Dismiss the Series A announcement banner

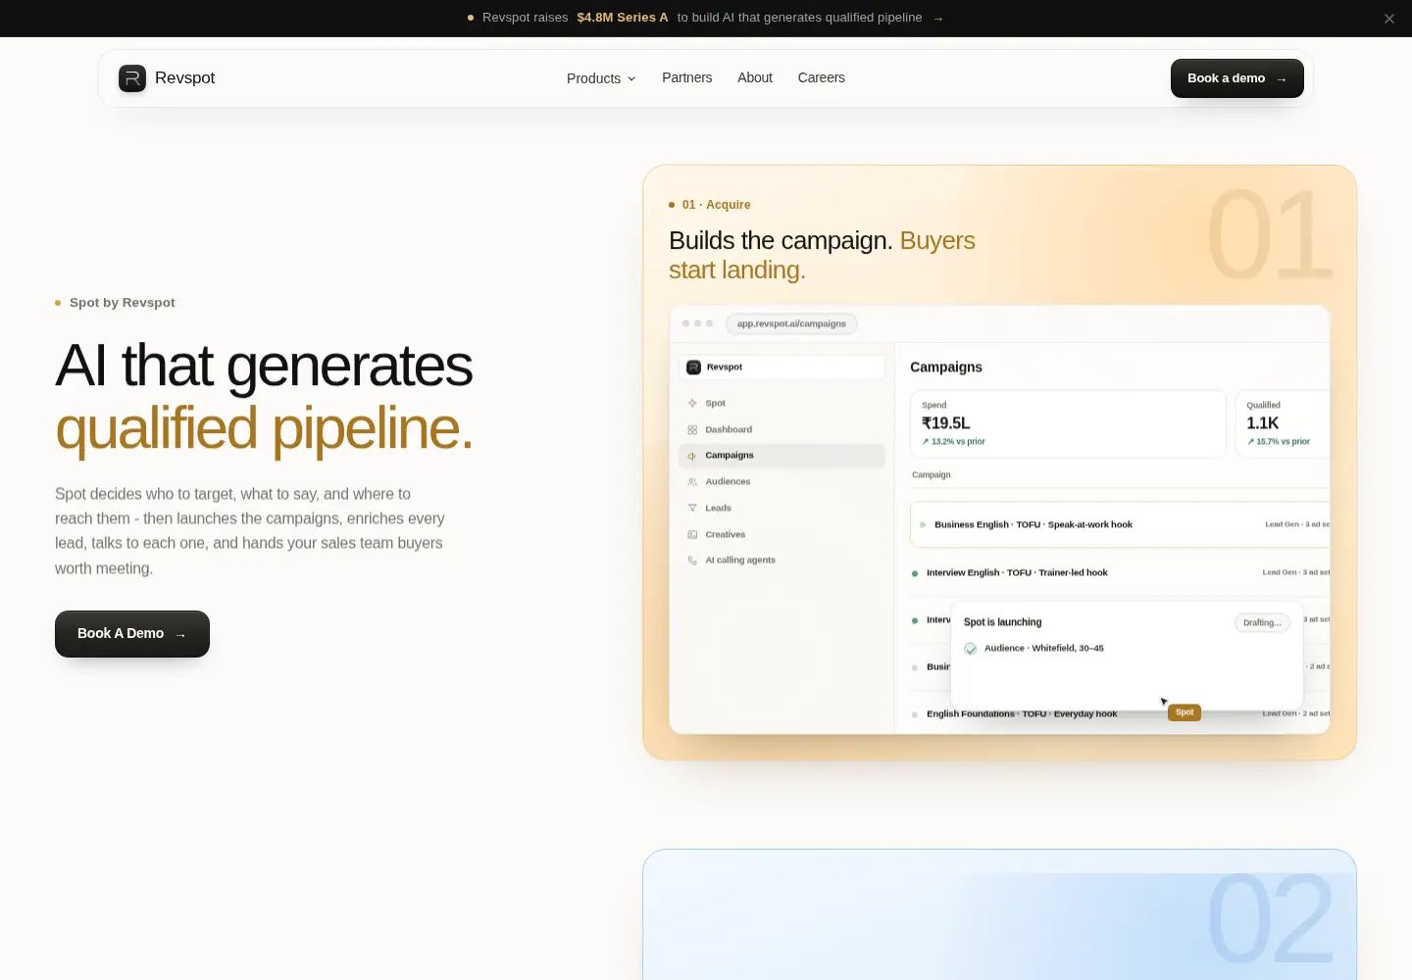(x=1389, y=19)
